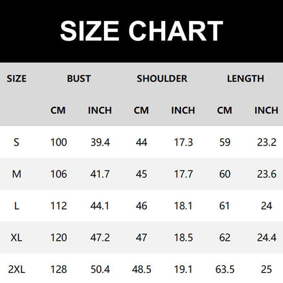Click the 2XL size row label
The image size is (283, 283).
coord(16,269)
